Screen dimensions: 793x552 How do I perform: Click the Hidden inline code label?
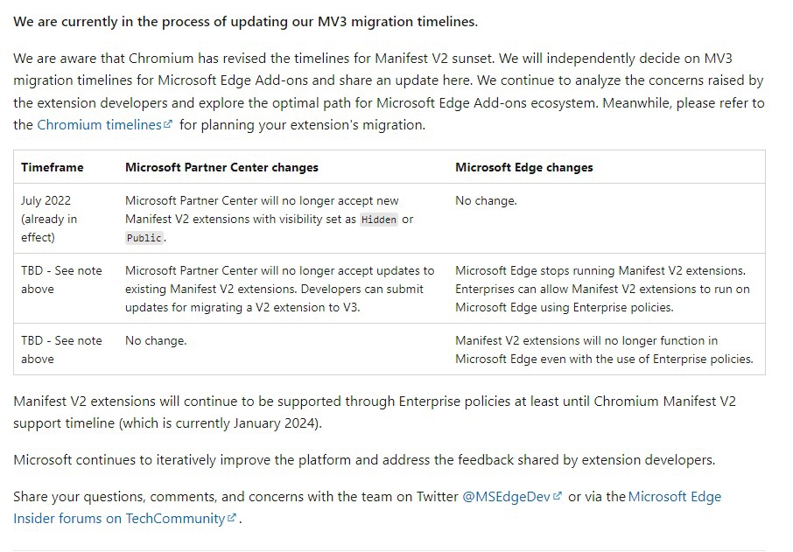pos(379,220)
